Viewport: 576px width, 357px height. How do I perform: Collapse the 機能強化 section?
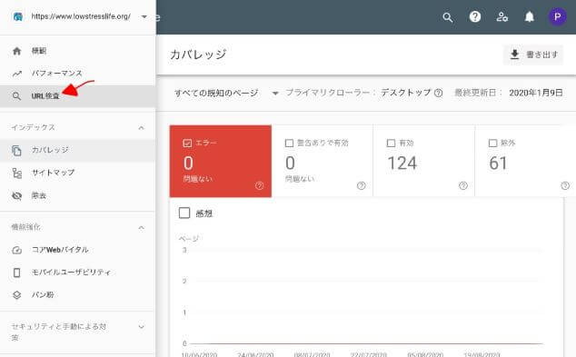point(142,228)
